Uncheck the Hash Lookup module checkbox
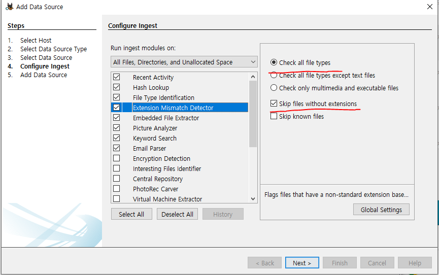The width and height of the screenshot is (439, 275). (116, 87)
